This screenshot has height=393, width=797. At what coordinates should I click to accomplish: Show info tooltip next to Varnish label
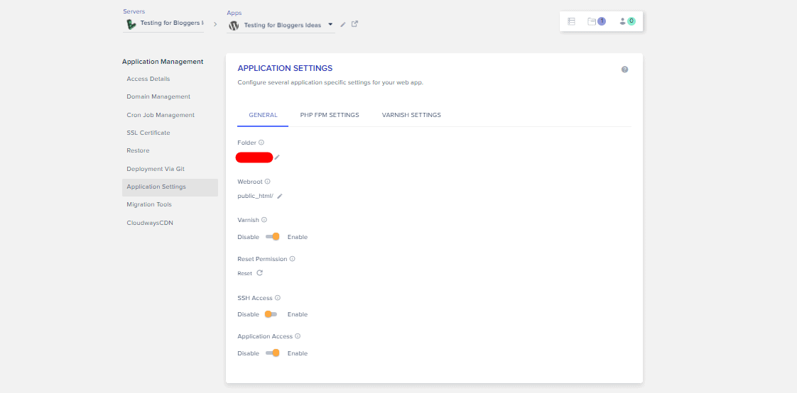[x=264, y=220]
